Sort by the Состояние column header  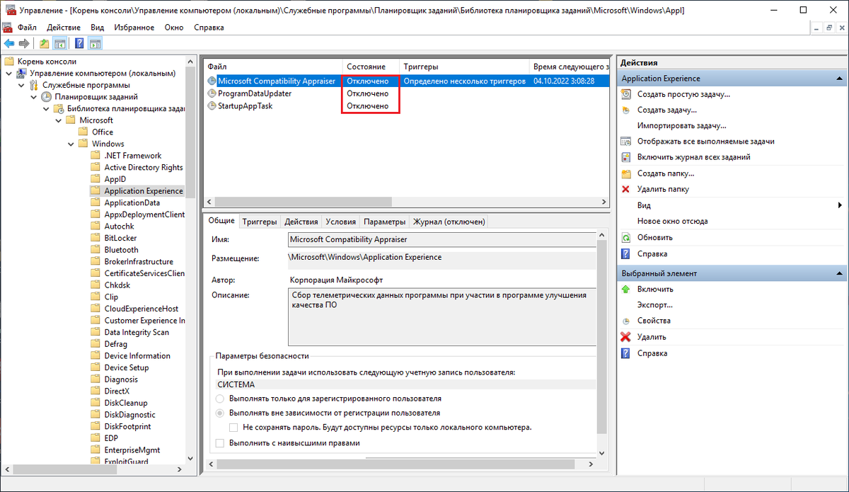click(371, 67)
